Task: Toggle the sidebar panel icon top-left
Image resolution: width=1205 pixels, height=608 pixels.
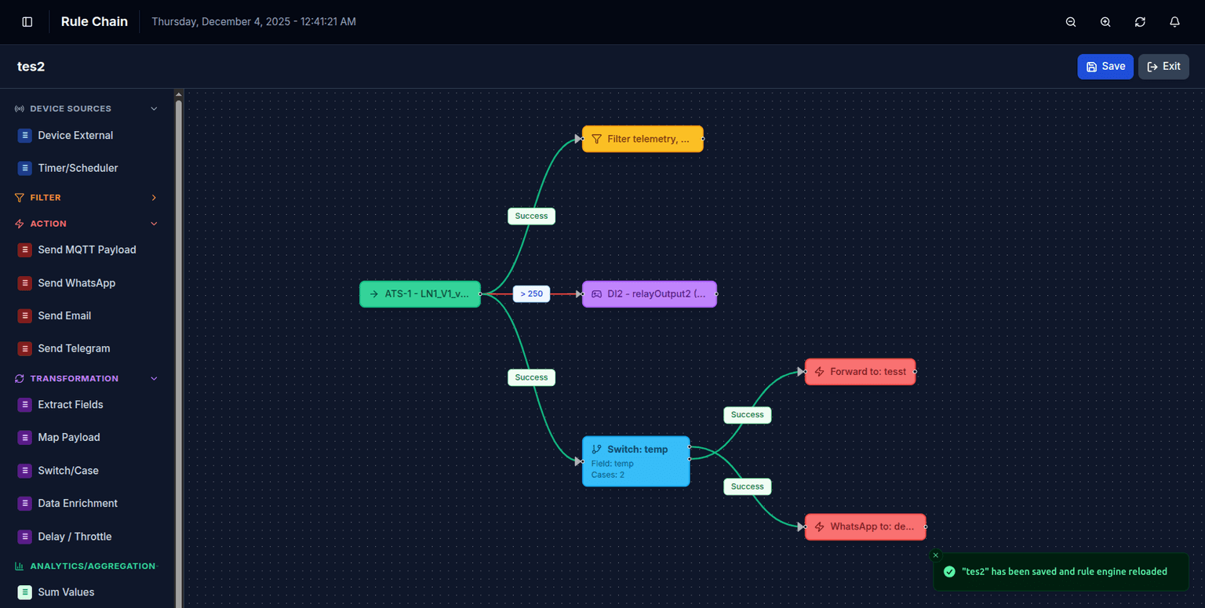Action: [x=27, y=21]
